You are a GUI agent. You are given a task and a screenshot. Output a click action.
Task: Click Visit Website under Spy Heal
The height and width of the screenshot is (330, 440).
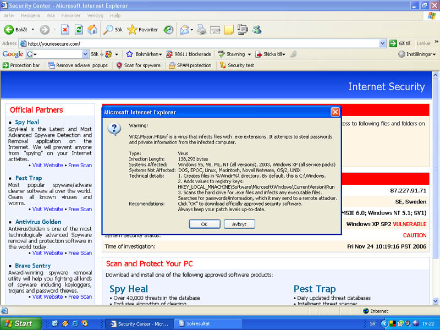pyautogui.click(x=47, y=166)
